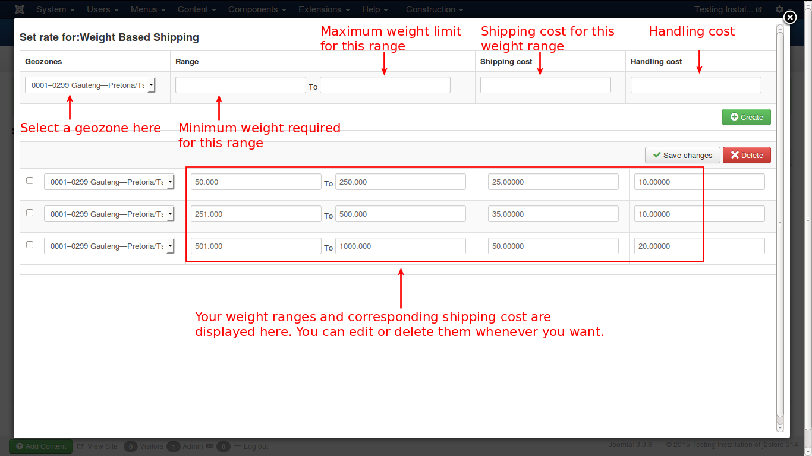Close the rate modal with X icon

[789, 18]
